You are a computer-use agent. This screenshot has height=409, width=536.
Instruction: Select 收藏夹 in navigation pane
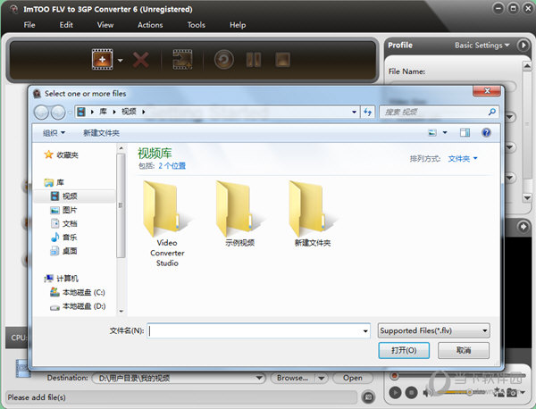tap(62, 154)
